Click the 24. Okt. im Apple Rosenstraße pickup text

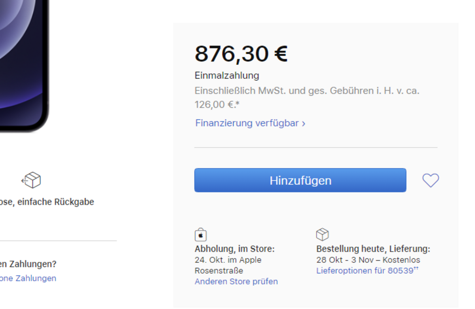(228, 265)
